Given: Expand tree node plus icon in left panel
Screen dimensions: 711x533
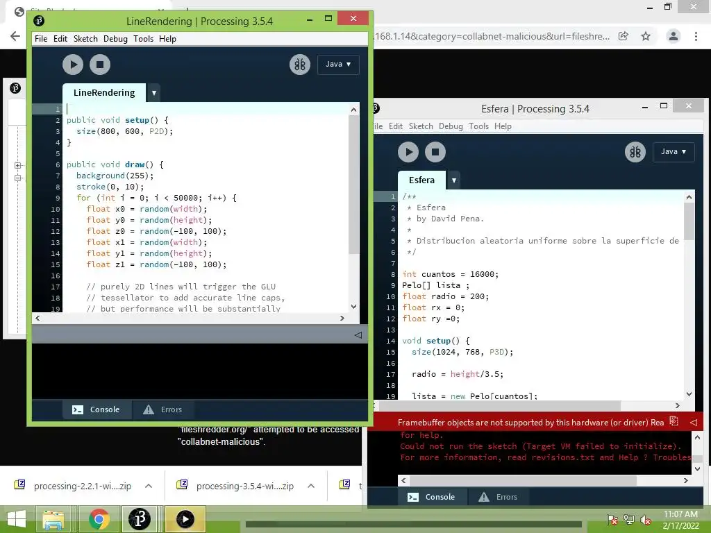Looking at the screenshot, I should (x=17, y=165).
